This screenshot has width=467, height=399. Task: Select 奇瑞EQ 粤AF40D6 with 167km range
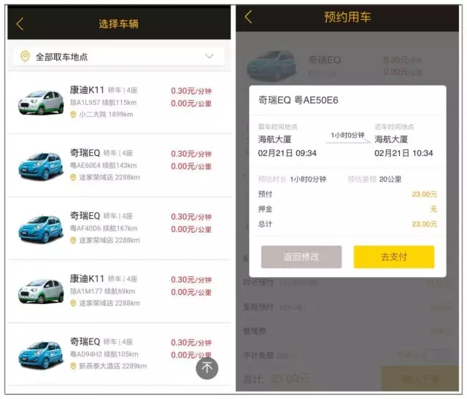click(x=119, y=228)
